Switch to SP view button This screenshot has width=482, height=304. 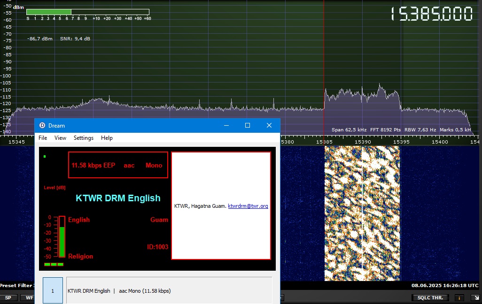pyautogui.click(x=8, y=297)
